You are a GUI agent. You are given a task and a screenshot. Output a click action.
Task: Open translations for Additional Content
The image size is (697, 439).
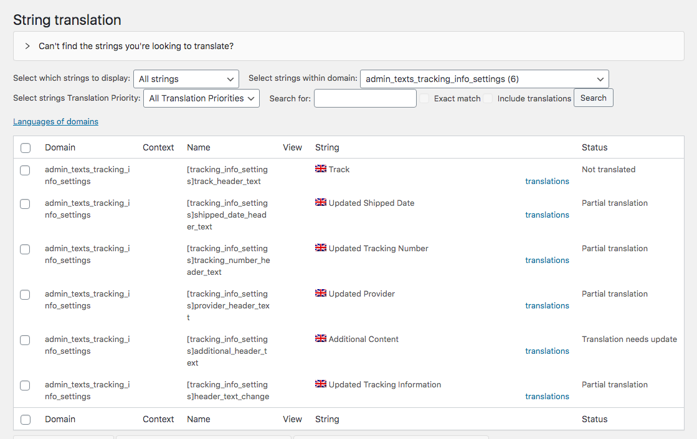click(x=547, y=351)
